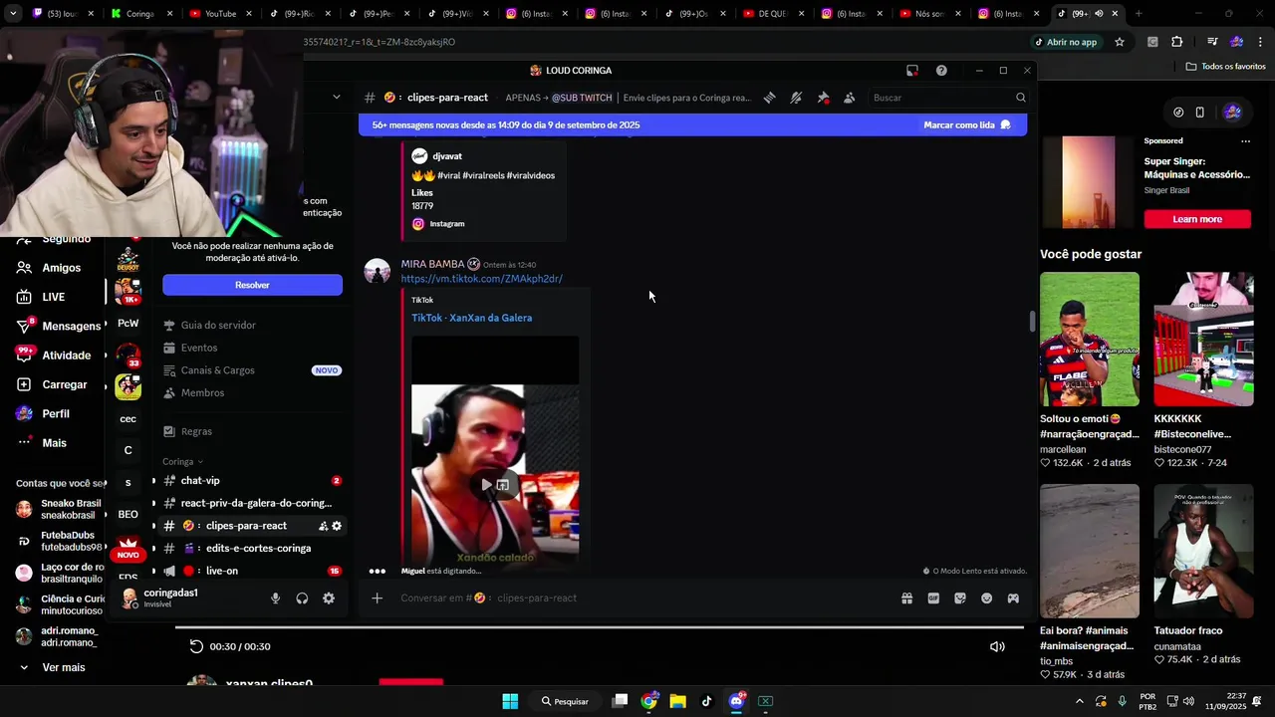Open the Threads icon in Discord header
This screenshot has height=717, width=1275.
(x=770, y=98)
